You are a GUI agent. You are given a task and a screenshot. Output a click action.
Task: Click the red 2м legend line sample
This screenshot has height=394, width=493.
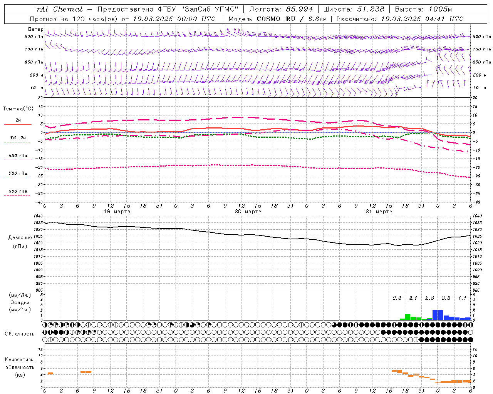(x=18, y=124)
